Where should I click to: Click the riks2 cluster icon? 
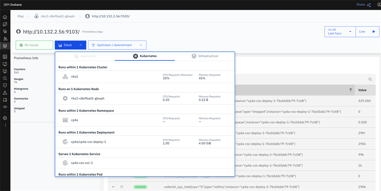pos(65,77)
